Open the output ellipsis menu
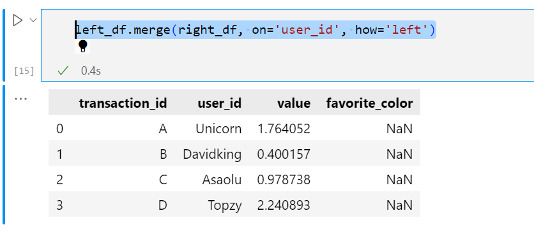 tap(21, 99)
